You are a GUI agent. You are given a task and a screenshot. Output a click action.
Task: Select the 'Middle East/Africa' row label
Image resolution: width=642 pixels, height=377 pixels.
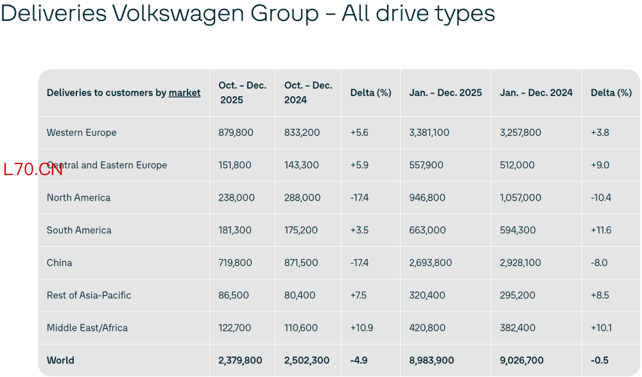click(87, 328)
